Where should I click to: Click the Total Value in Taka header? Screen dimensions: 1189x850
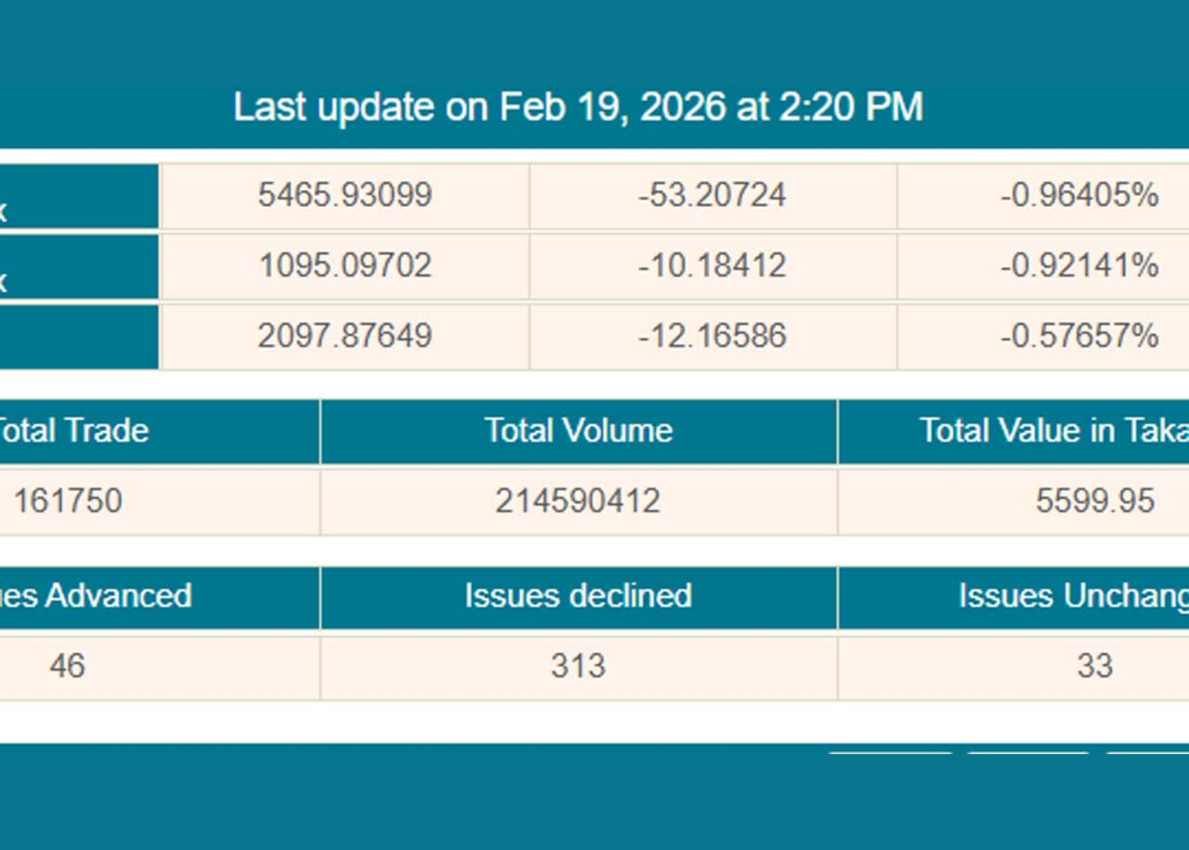[1053, 431]
